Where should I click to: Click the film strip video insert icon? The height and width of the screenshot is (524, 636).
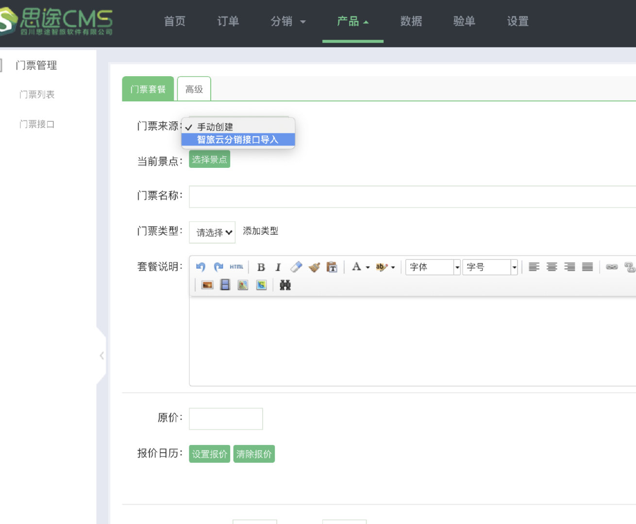[225, 285]
